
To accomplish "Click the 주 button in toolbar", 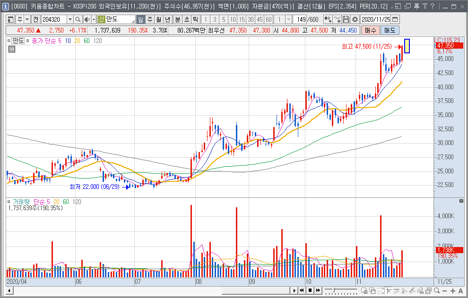I will point(20,20).
